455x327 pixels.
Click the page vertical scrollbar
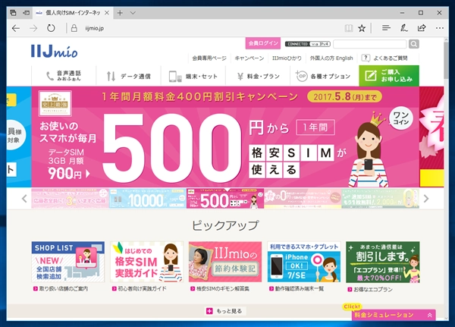(446, 178)
